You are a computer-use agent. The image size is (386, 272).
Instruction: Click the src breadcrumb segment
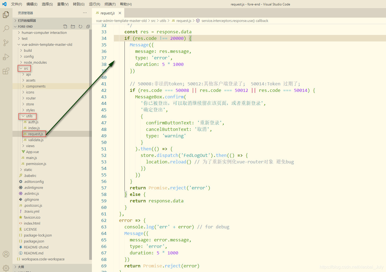click(153, 21)
